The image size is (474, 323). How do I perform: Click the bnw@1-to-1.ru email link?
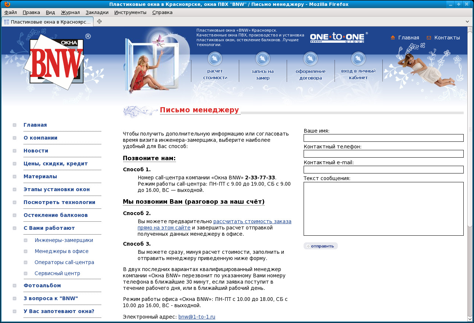197,317
